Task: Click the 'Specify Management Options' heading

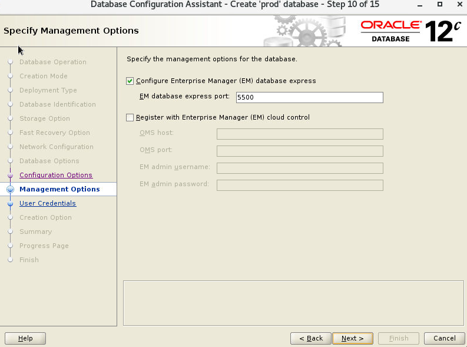Action: click(71, 31)
